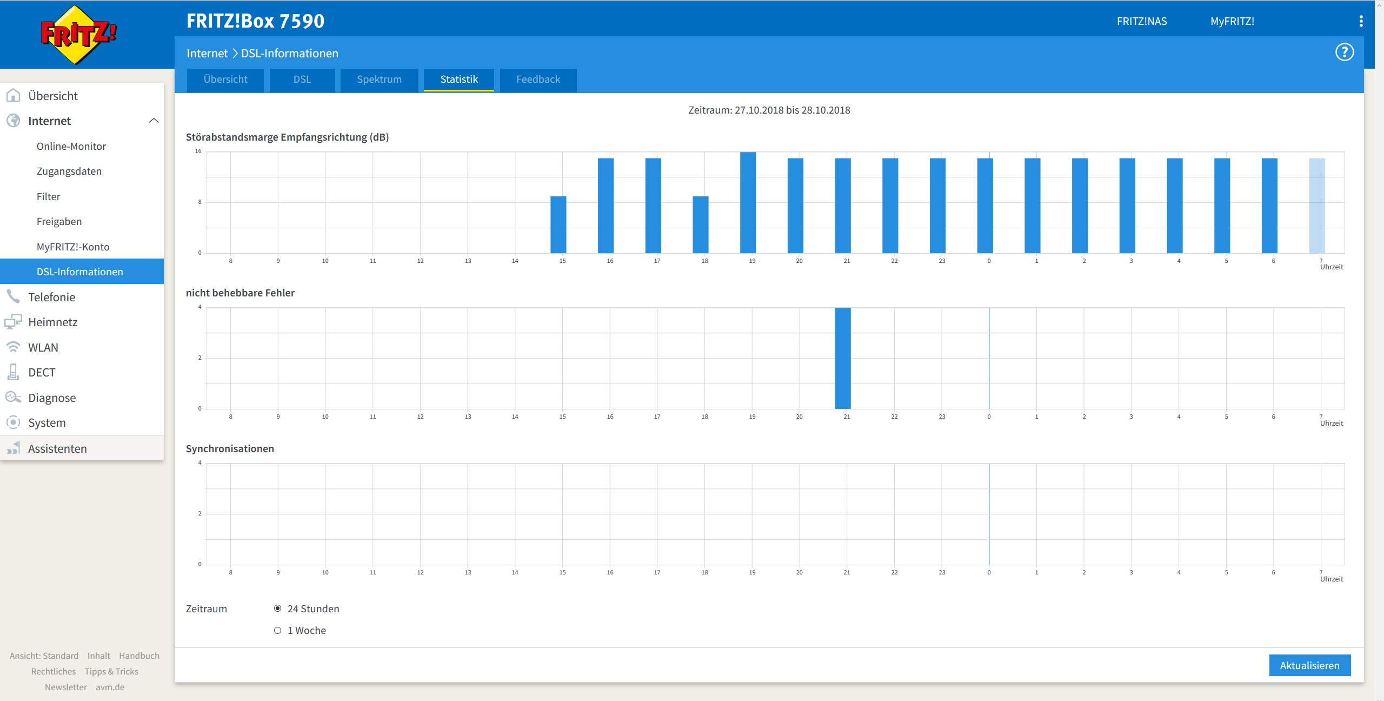The image size is (1384, 701).
Task: Collapse the Internet menu chevron
Action: [x=154, y=121]
